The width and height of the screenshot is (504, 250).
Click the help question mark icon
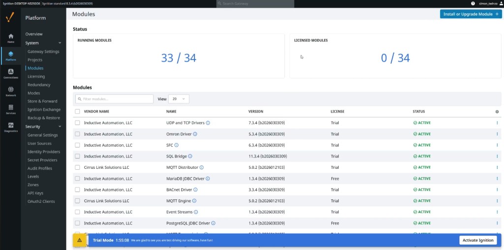tap(473, 3)
